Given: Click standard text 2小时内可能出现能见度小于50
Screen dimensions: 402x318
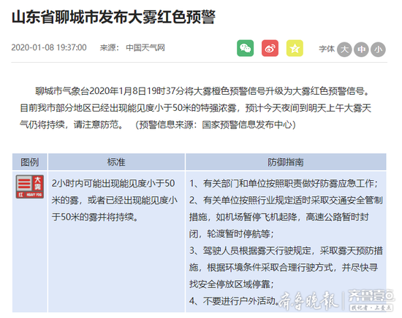Looking at the screenshot, I should click(x=113, y=183).
